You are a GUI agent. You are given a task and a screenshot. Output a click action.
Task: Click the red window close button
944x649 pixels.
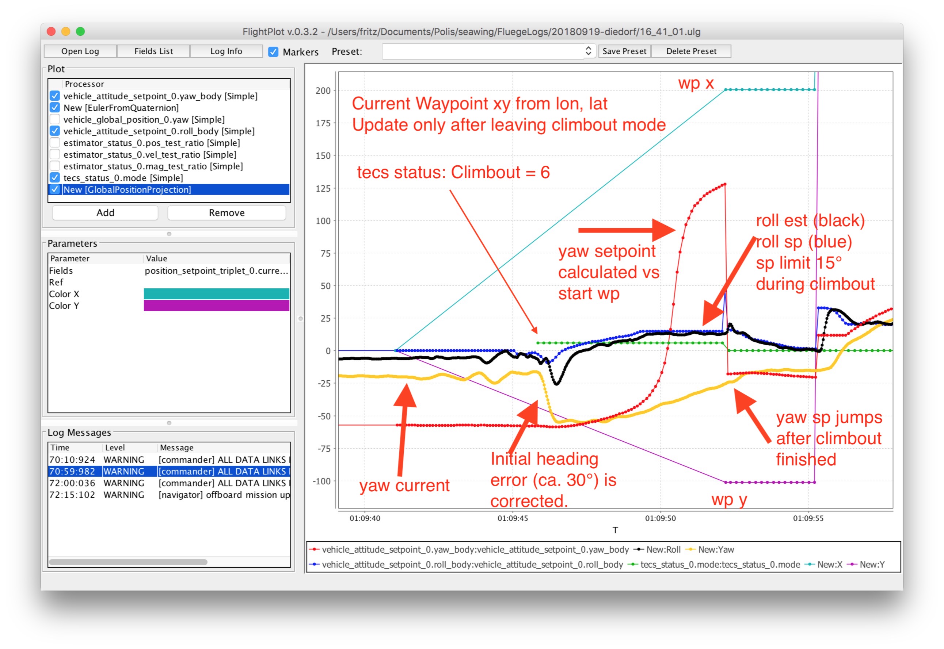tap(51, 31)
